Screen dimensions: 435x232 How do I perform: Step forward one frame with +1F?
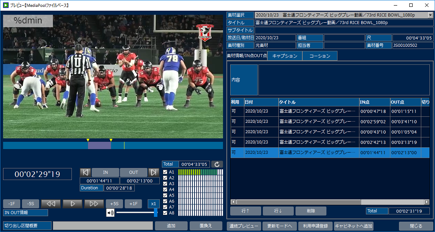pos(133,204)
